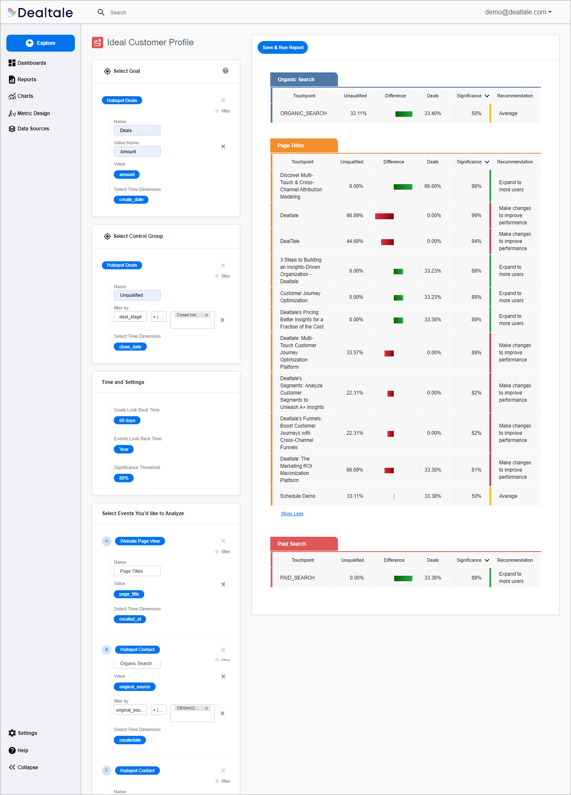
Task: Sort Organic Search by Significance arrow
Action: pyautogui.click(x=487, y=96)
